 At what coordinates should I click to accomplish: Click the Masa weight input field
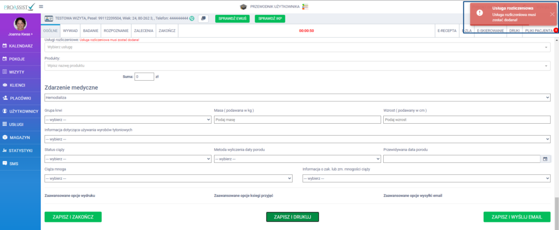click(297, 120)
